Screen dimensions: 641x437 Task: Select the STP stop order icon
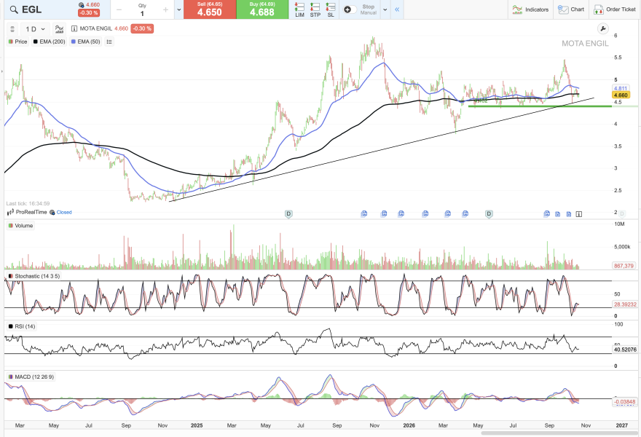tap(315, 9)
